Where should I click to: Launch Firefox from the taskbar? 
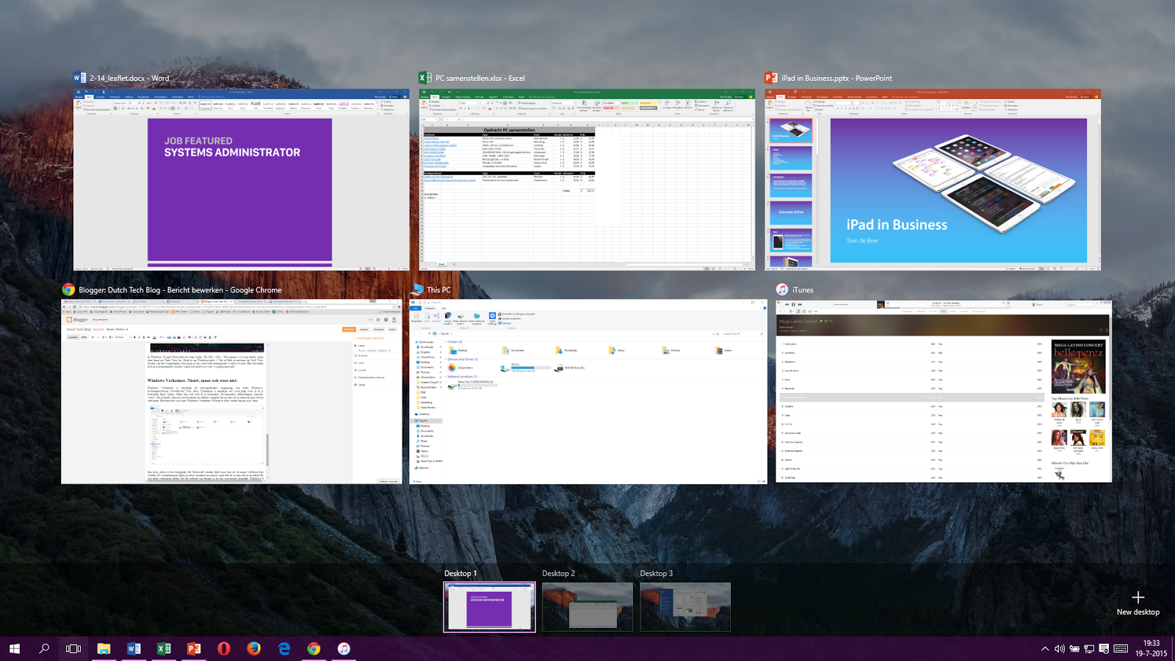[253, 649]
